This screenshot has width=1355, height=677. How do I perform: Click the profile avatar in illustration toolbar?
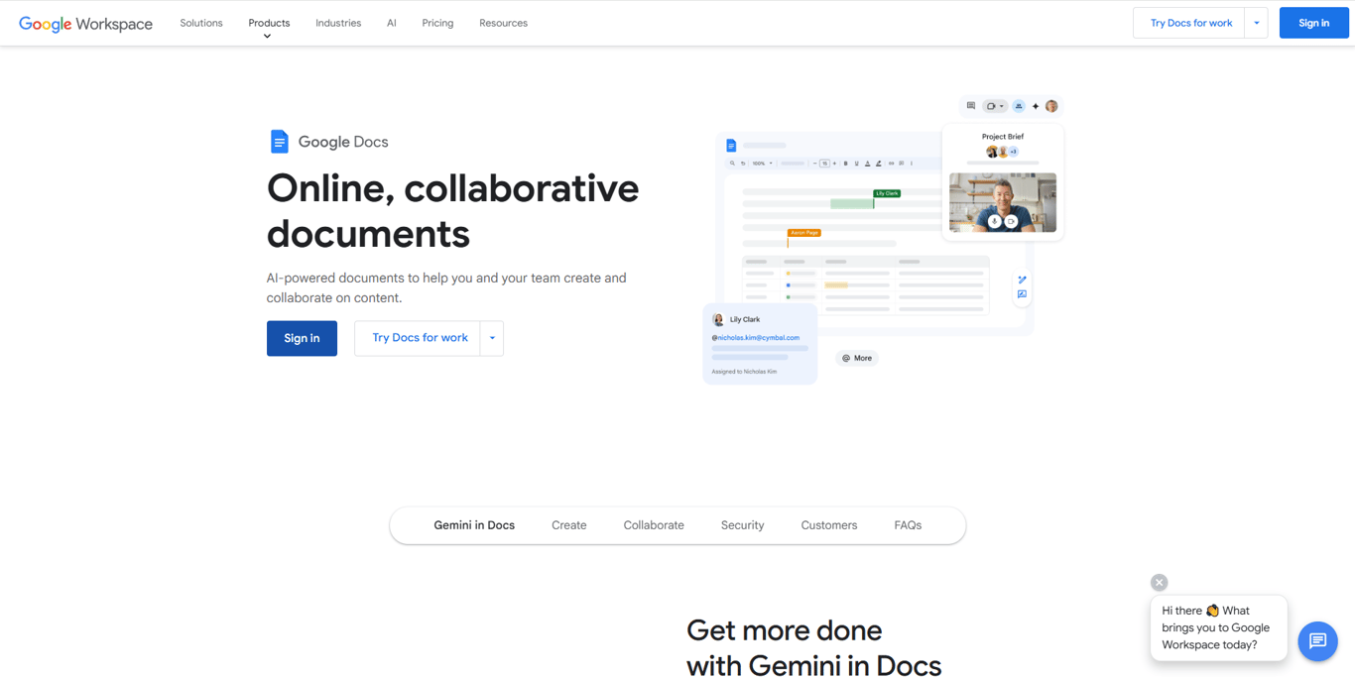(x=1051, y=106)
